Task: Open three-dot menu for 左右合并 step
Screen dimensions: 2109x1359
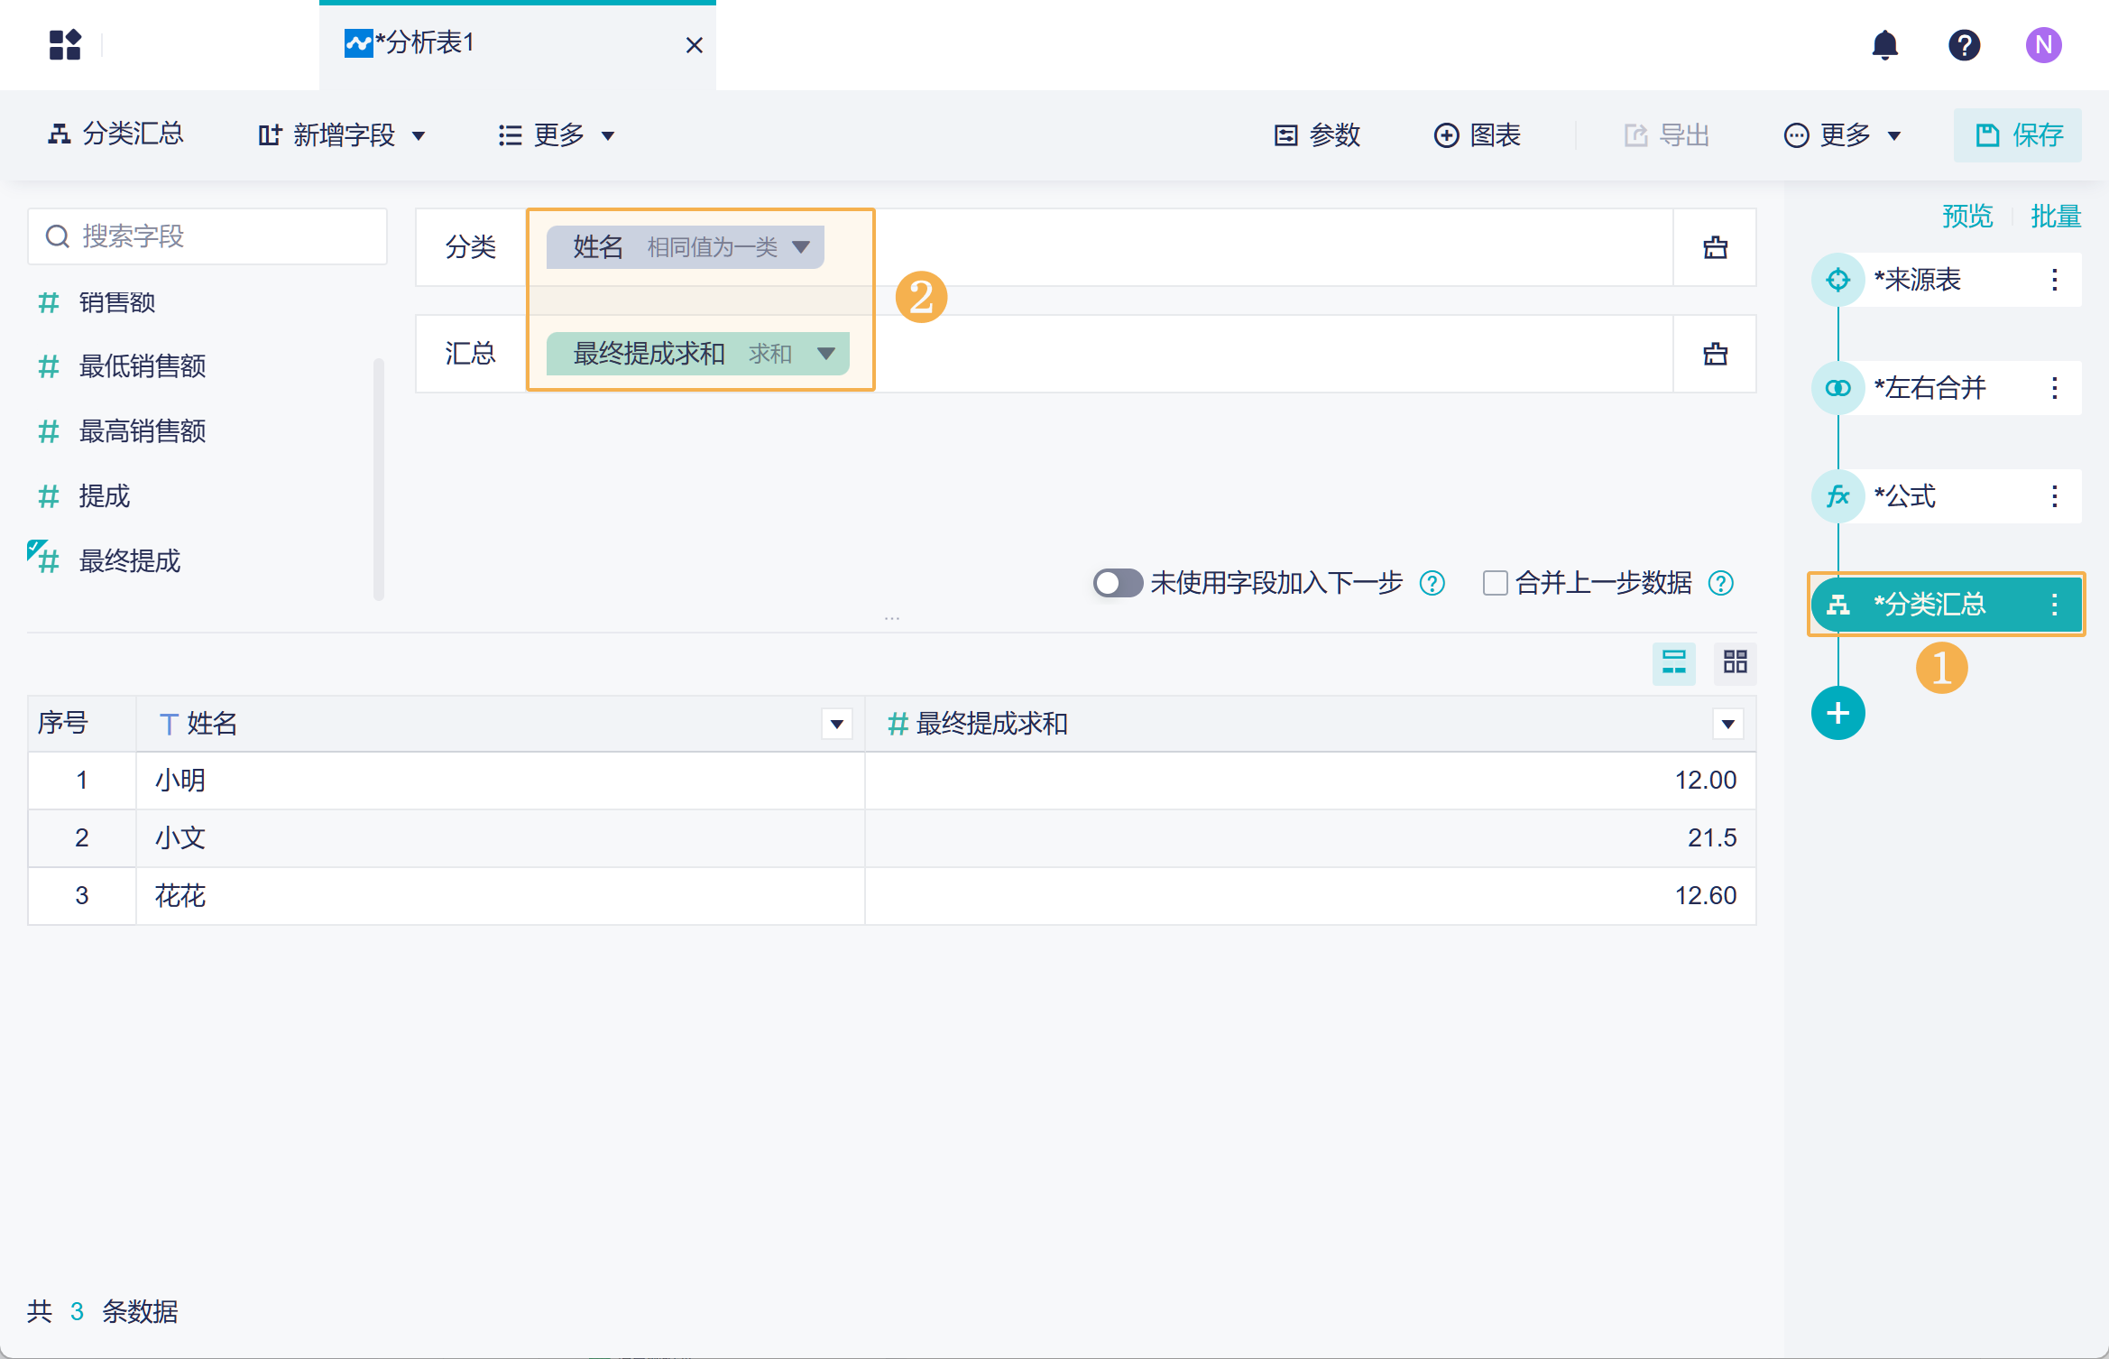Action: point(2054,388)
